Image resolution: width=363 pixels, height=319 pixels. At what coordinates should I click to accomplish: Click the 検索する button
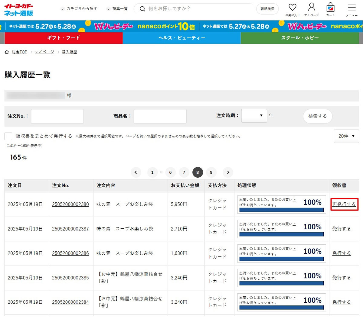pos(317,116)
